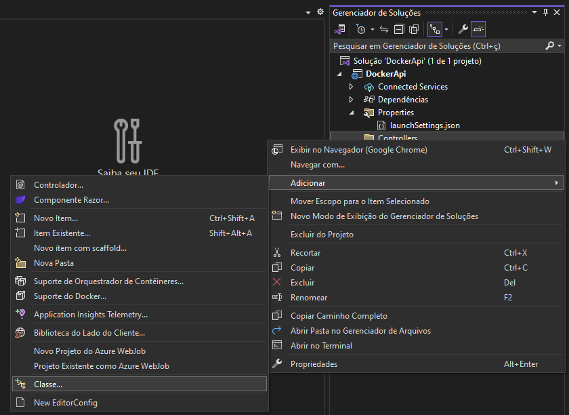Expand the Connected Services node

(x=351, y=87)
